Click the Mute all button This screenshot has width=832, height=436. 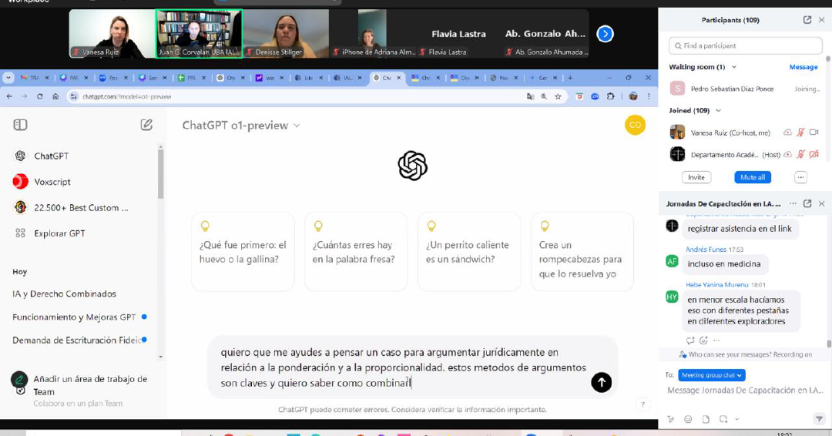(753, 177)
